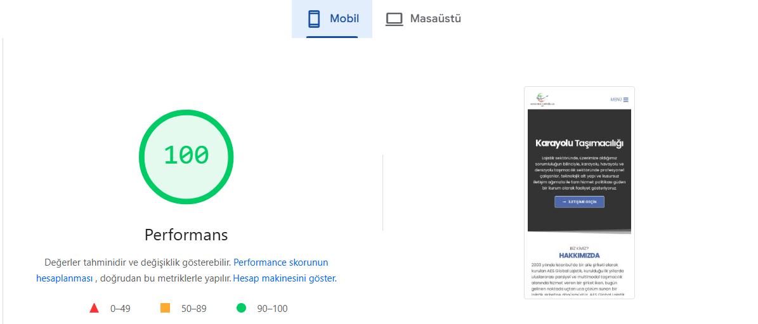758x324 pixels.
Task: Switch to the Mobil tab
Action: click(x=332, y=19)
